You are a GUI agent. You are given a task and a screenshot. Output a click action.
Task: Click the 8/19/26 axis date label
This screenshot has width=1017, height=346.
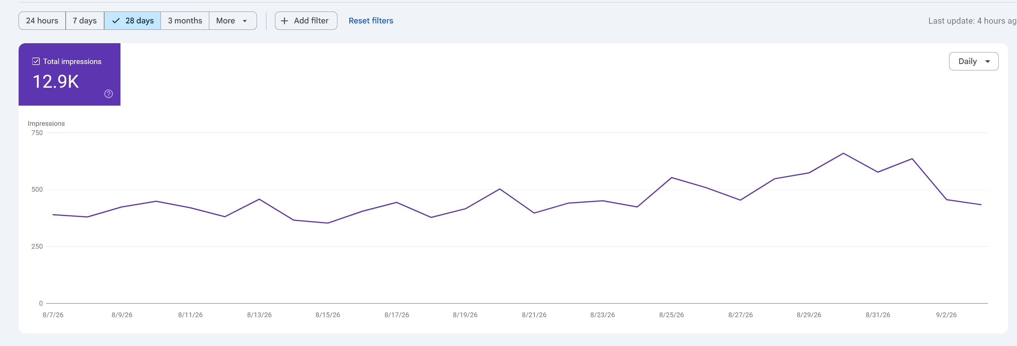(465, 315)
